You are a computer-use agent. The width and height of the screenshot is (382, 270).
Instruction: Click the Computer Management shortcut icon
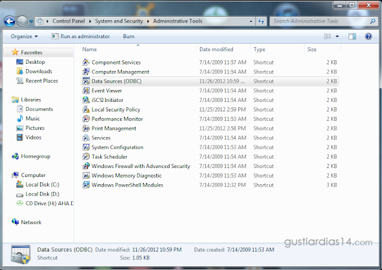point(86,72)
